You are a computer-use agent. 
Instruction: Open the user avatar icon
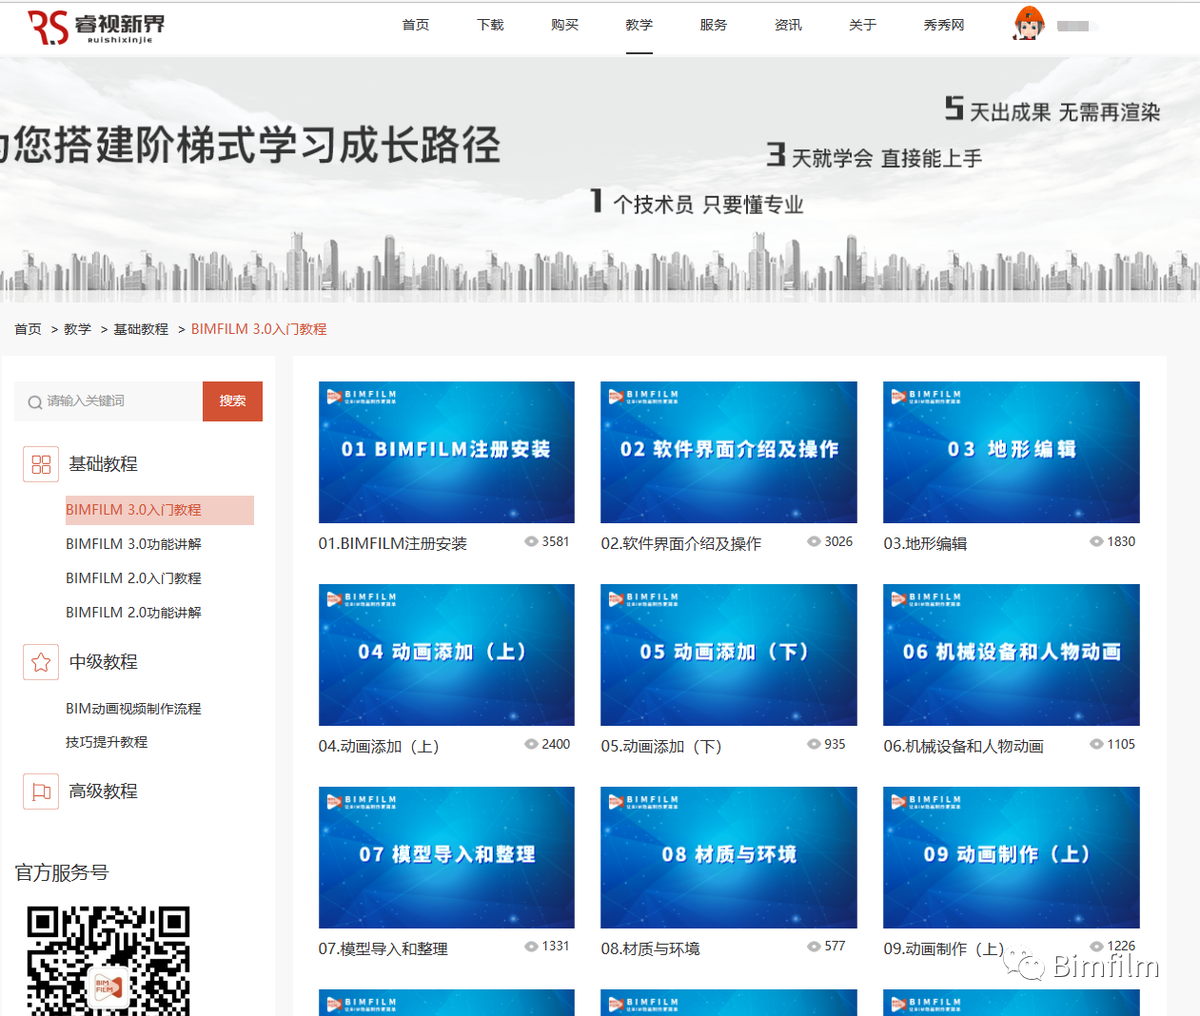1029,24
